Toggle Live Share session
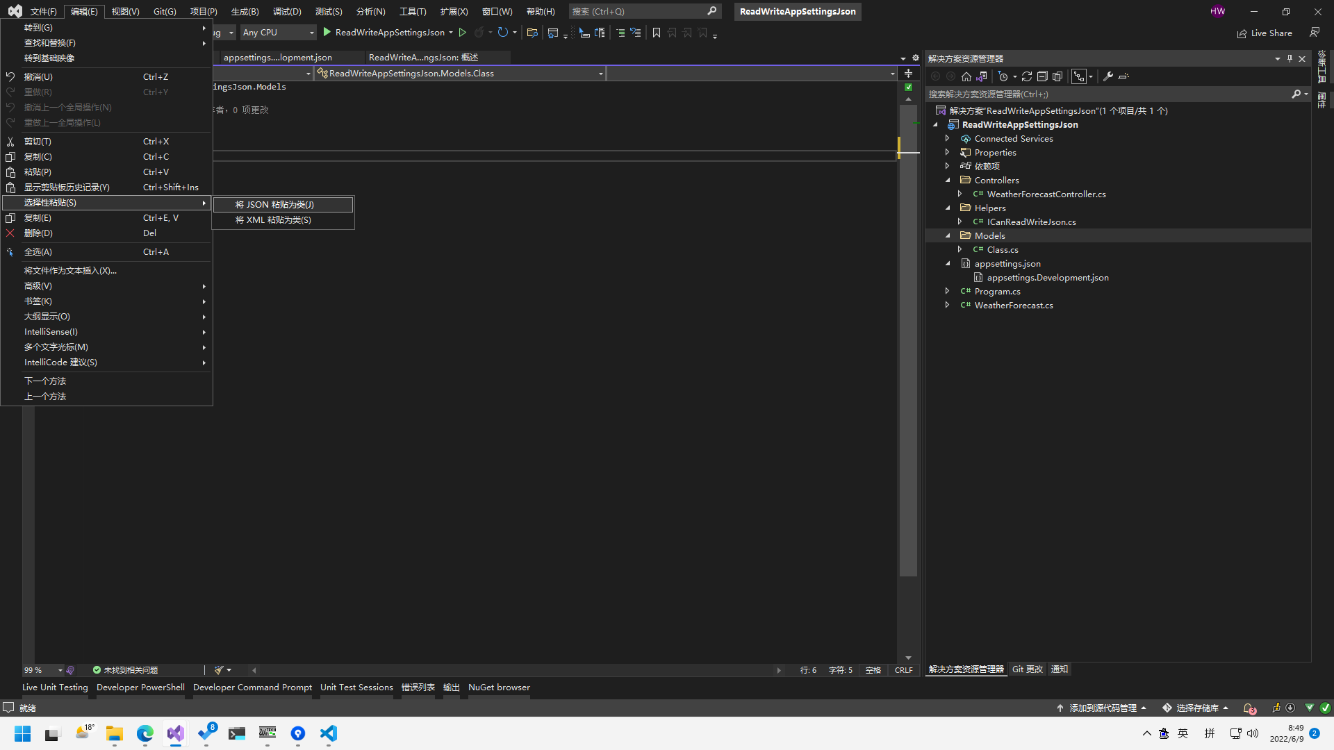 (x=1265, y=33)
